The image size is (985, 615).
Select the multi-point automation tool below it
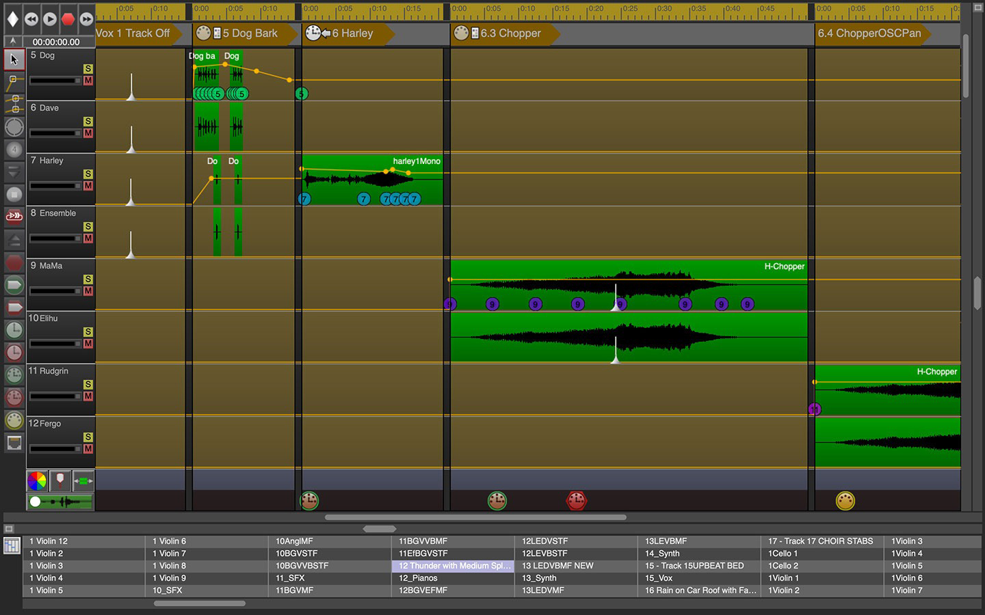point(12,102)
